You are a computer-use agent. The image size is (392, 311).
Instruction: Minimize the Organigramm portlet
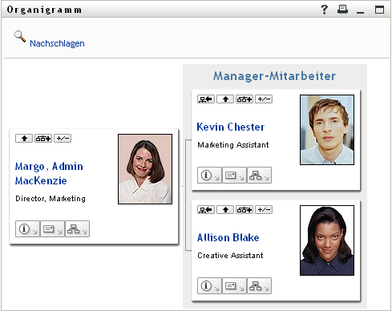click(x=360, y=12)
